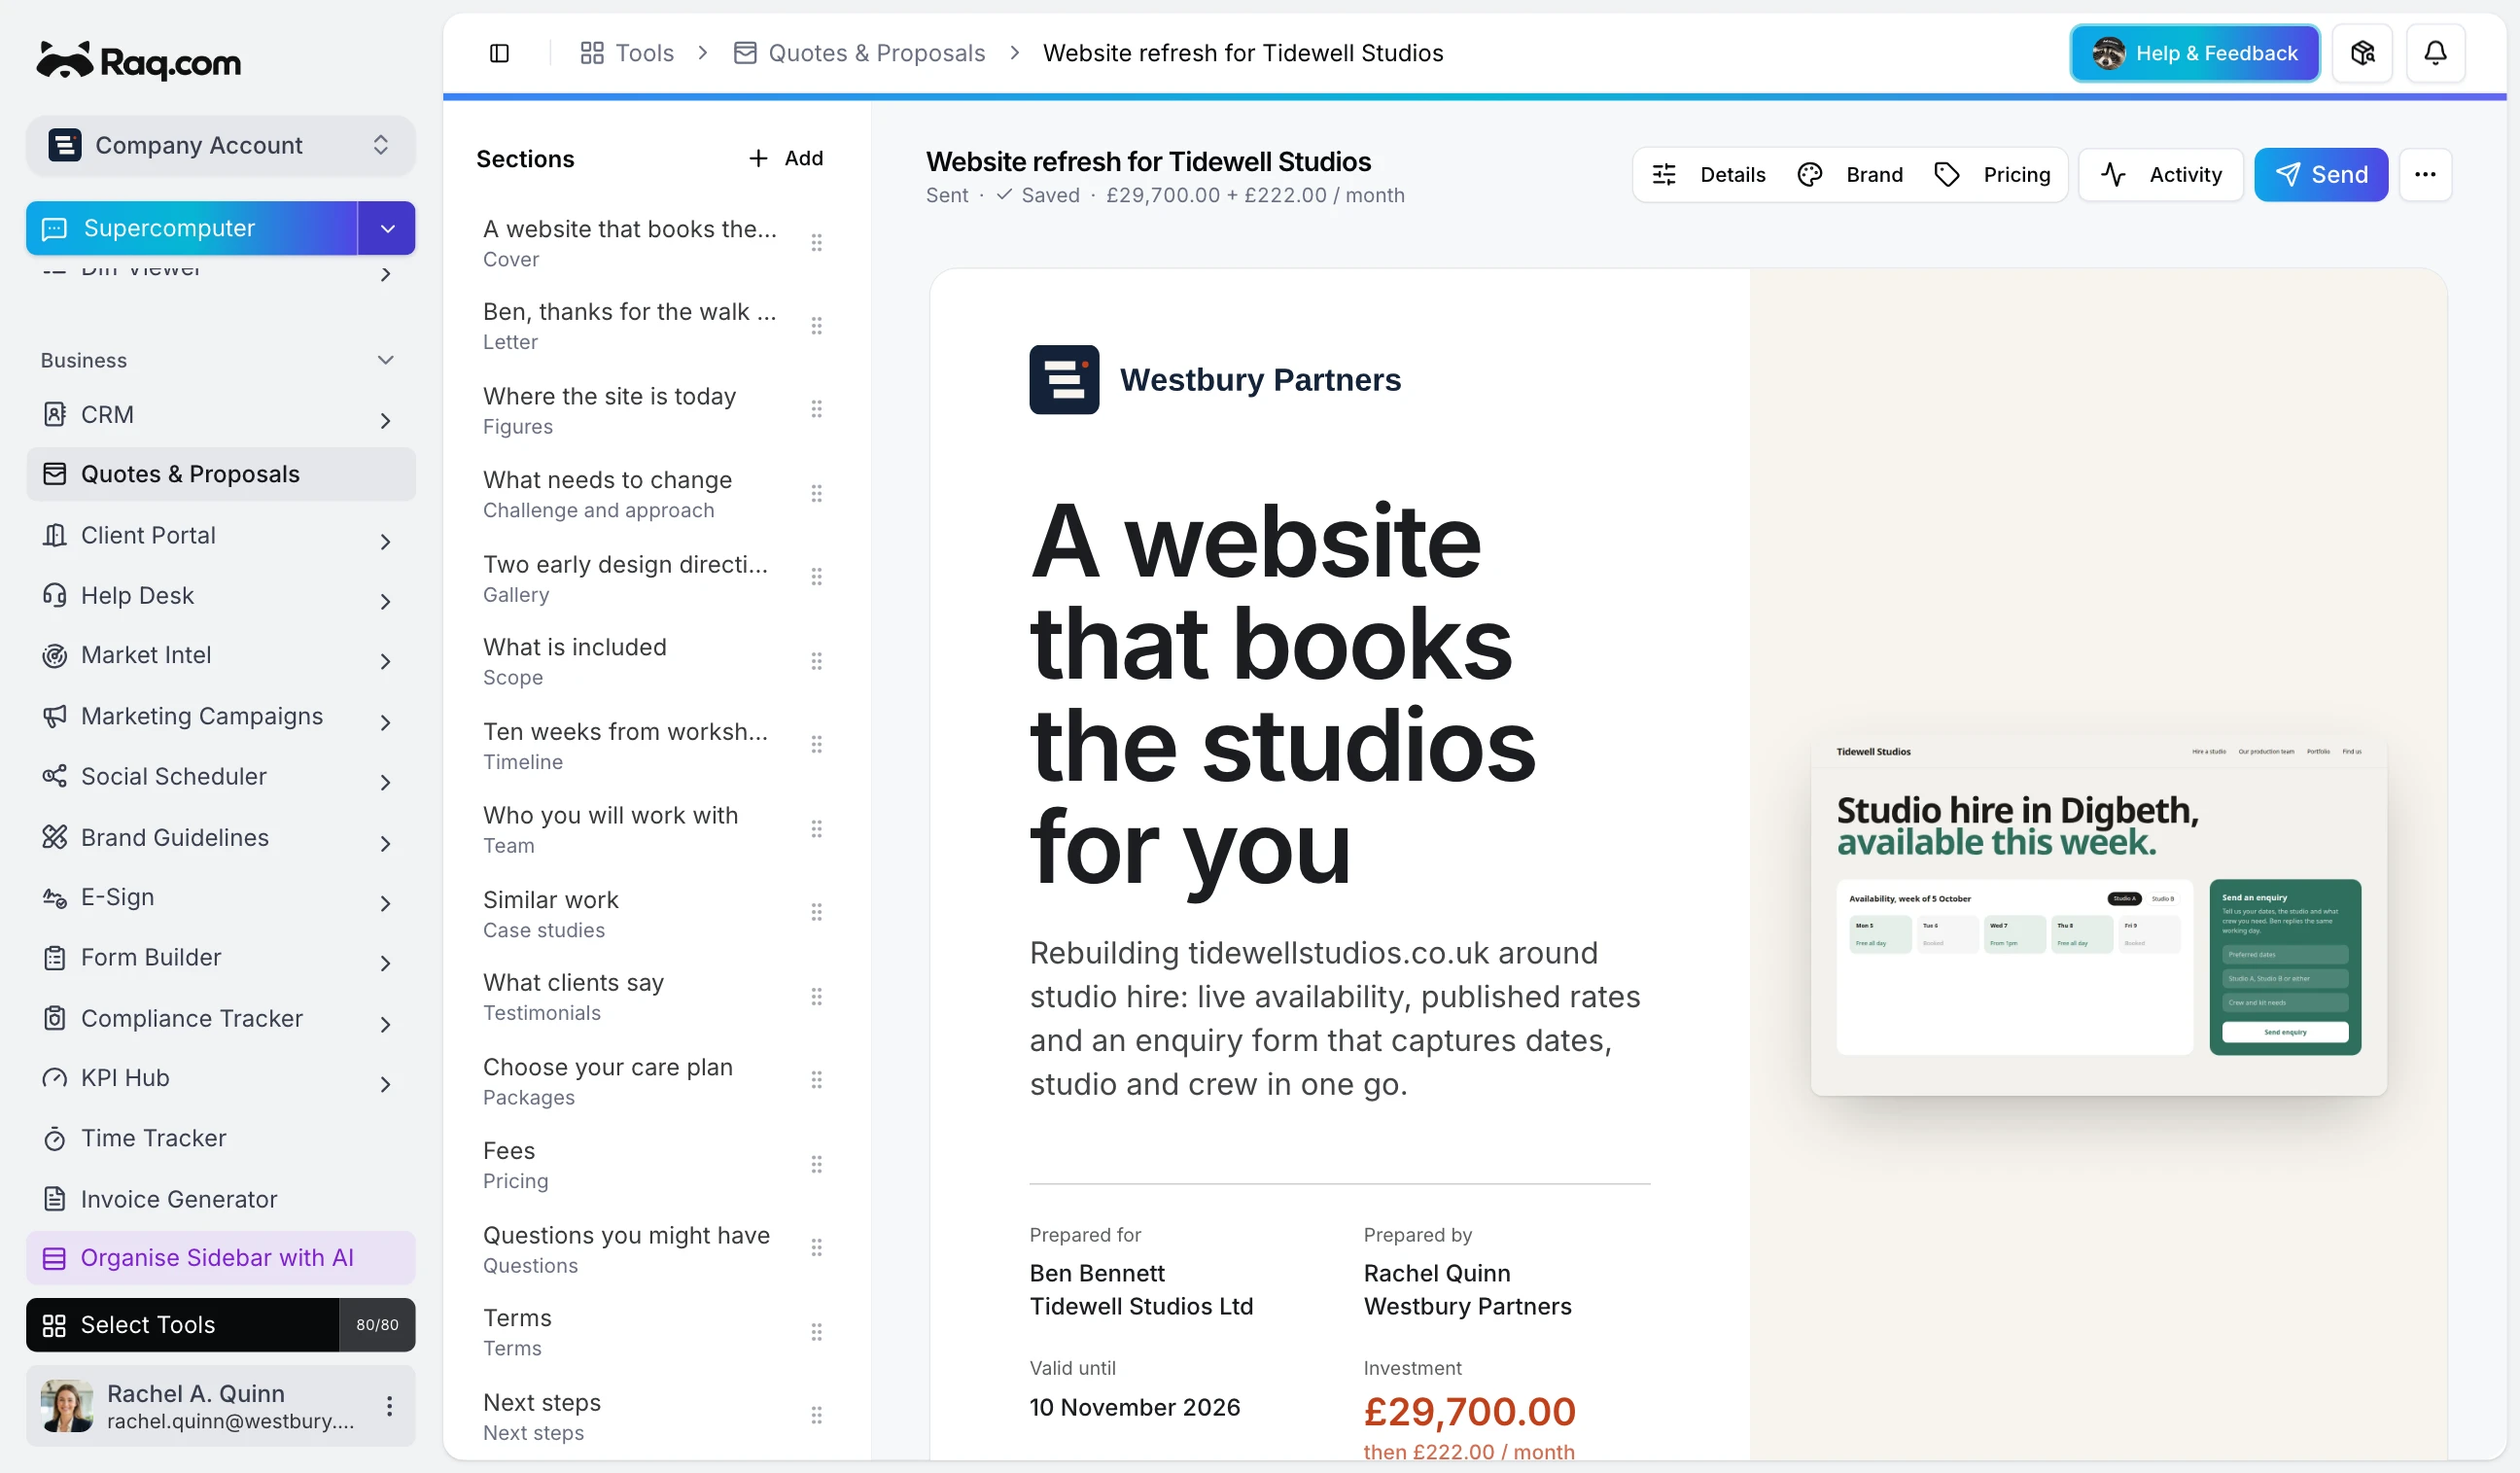Image resolution: width=2520 pixels, height=1473 pixels.
Task: Click drag handle for Figures section
Action: click(x=816, y=410)
